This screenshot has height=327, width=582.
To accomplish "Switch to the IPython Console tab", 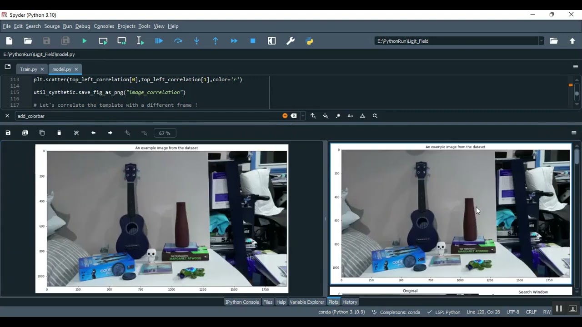I will pyautogui.click(x=242, y=302).
